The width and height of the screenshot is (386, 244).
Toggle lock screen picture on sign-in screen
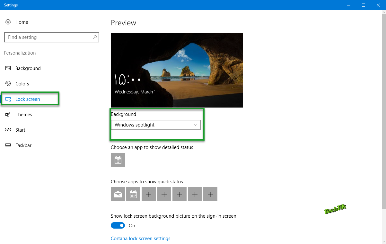point(118,226)
